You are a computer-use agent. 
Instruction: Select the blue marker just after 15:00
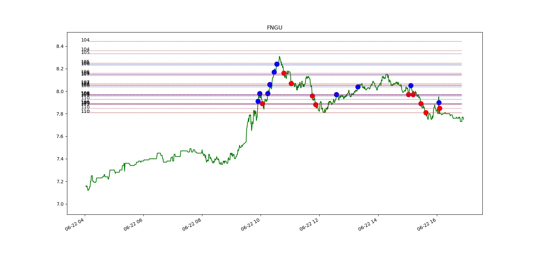click(x=411, y=85)
